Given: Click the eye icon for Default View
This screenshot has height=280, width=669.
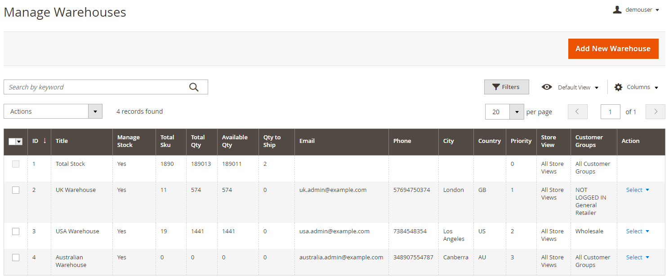Looking at the screenshot, I should tap(547, 87).
